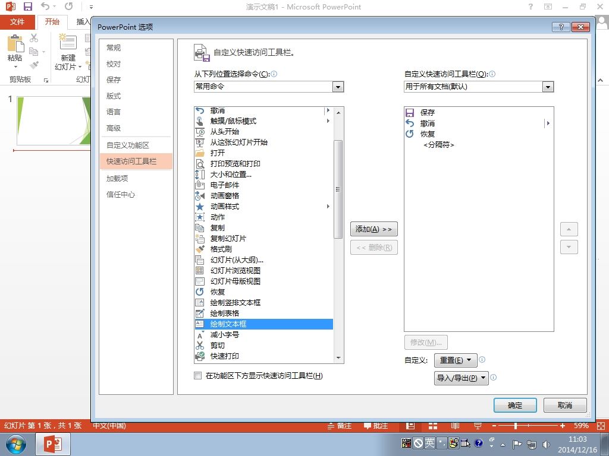Select the 打开 folder icon command
Viewport: 609px width, 456px height.
[x=200, y=153]
